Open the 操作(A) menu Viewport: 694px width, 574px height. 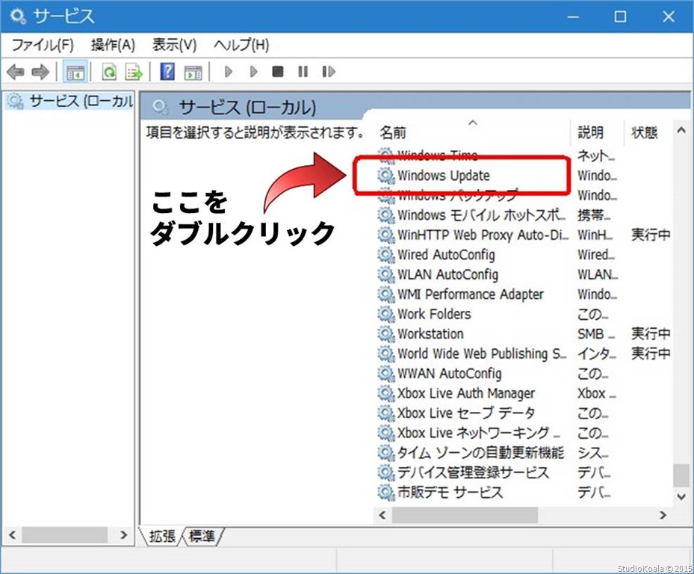pyautogui.click(x=113, y=45)
